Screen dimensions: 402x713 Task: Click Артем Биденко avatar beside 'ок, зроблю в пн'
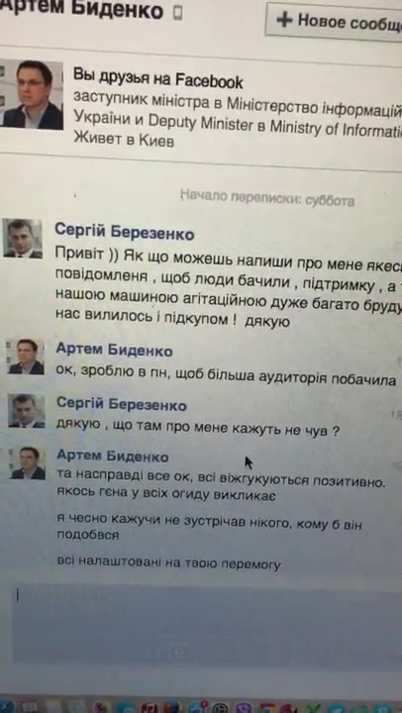coord(26,356)
